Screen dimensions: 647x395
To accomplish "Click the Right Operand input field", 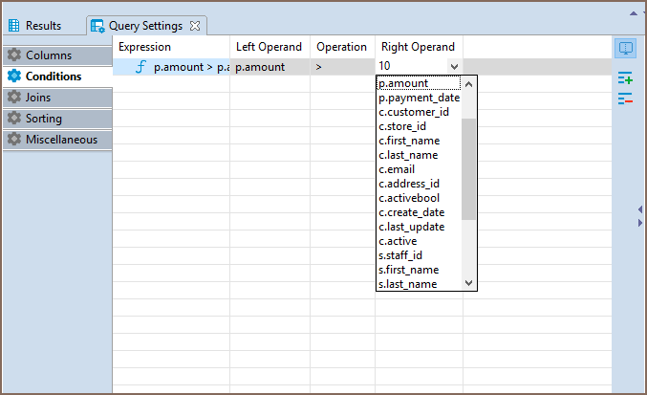I will point(411,67).
